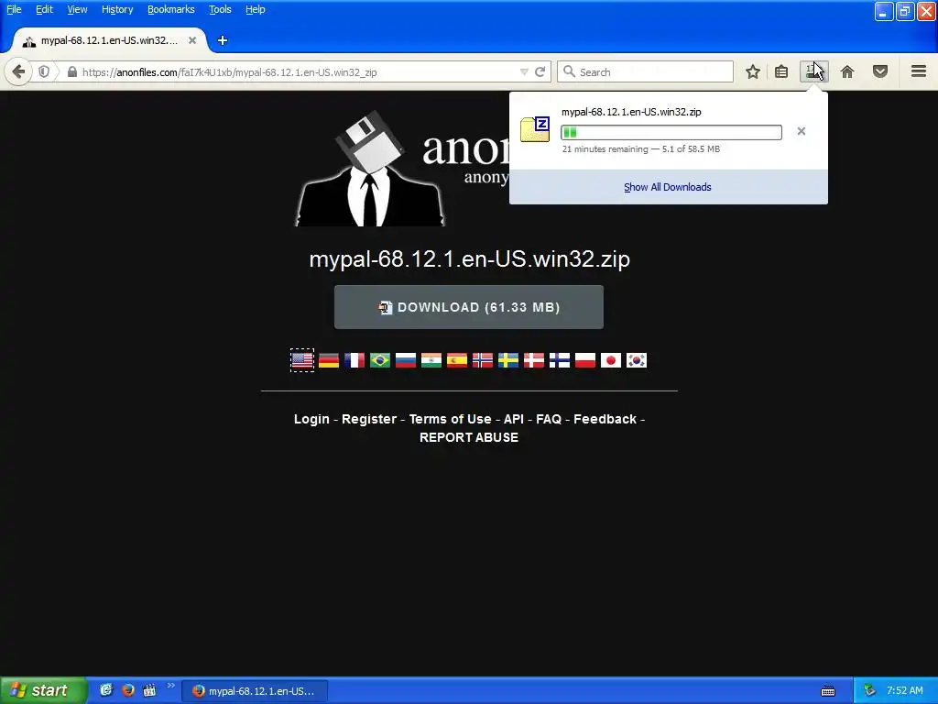The height and width of the screenshot is (704, 938).
Task: Click the download progress bar
Action: pyautogui.click(x=671, y=132)
